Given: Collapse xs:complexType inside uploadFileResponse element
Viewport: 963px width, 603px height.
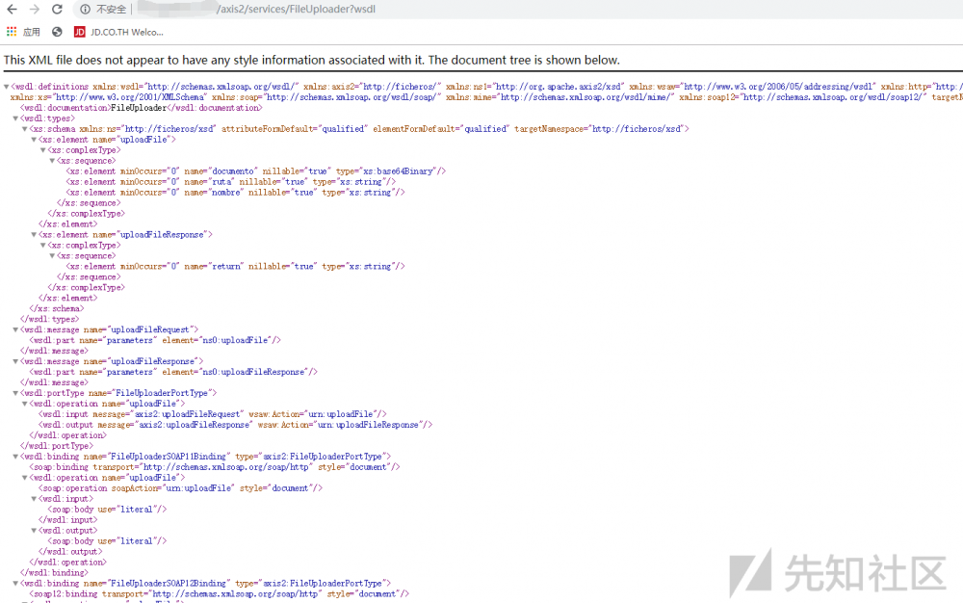Looking at the screenshot, I should 43,245.
